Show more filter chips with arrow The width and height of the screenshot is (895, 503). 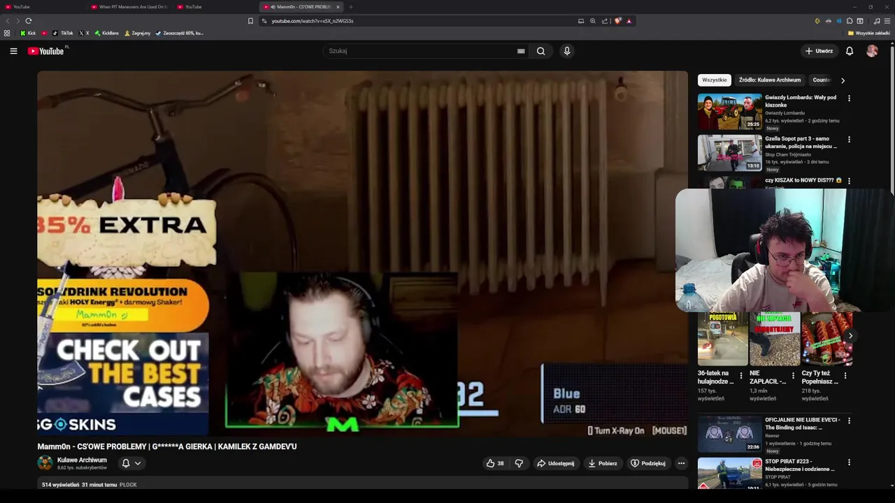pyautogui.click(x=843, y=80)
